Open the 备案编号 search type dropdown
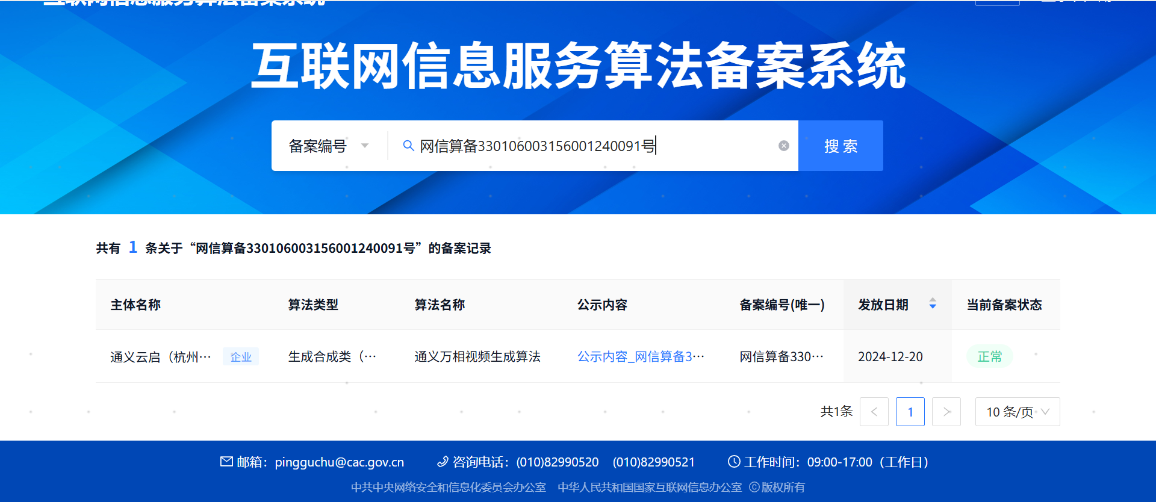The width and height of the screenshot is (1156, 502). 329,146
